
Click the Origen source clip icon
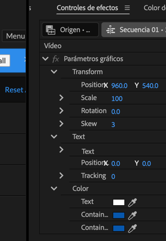50,30
